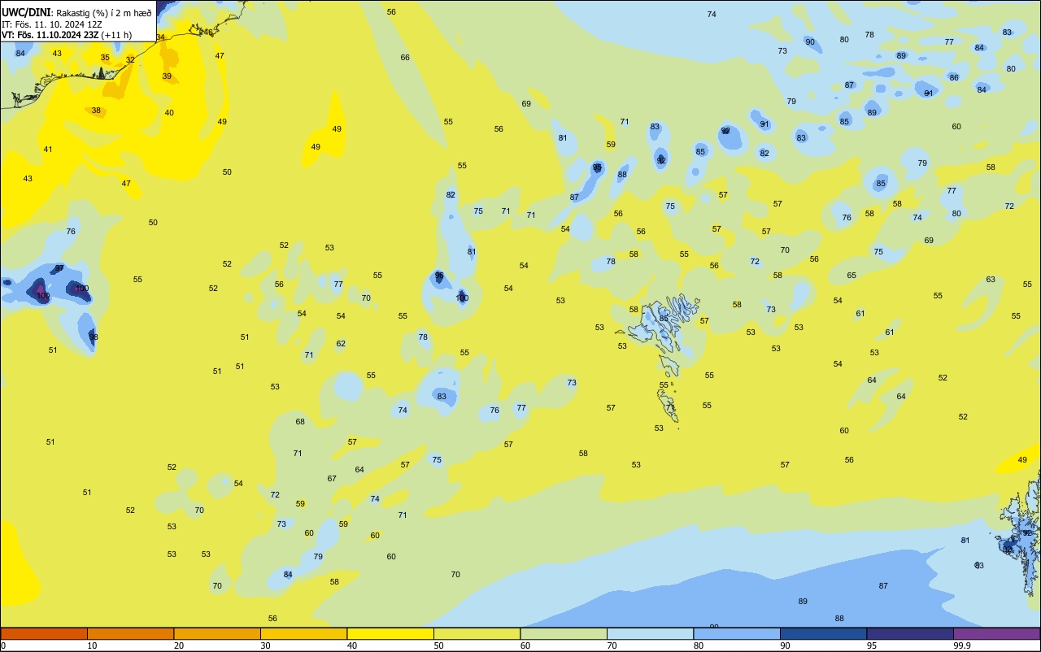Click the humidity value 40 on the map
1041x652 pixels.
[x=169, y=113]
